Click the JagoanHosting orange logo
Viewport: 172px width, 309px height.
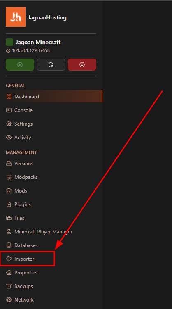16,17
